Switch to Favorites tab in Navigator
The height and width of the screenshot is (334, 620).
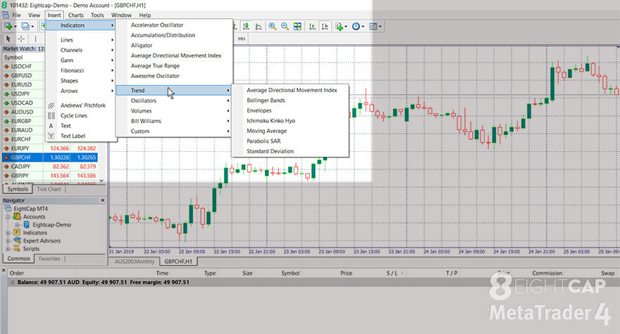click(49, 259)
